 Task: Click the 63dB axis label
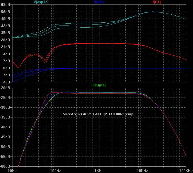pyautogui.click(x=5, y=5)
